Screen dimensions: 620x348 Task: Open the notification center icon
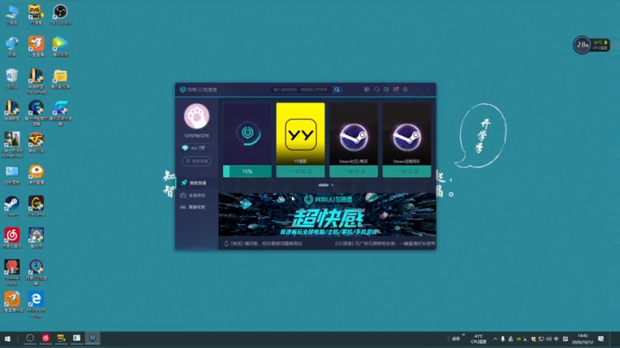click(601, 339)
